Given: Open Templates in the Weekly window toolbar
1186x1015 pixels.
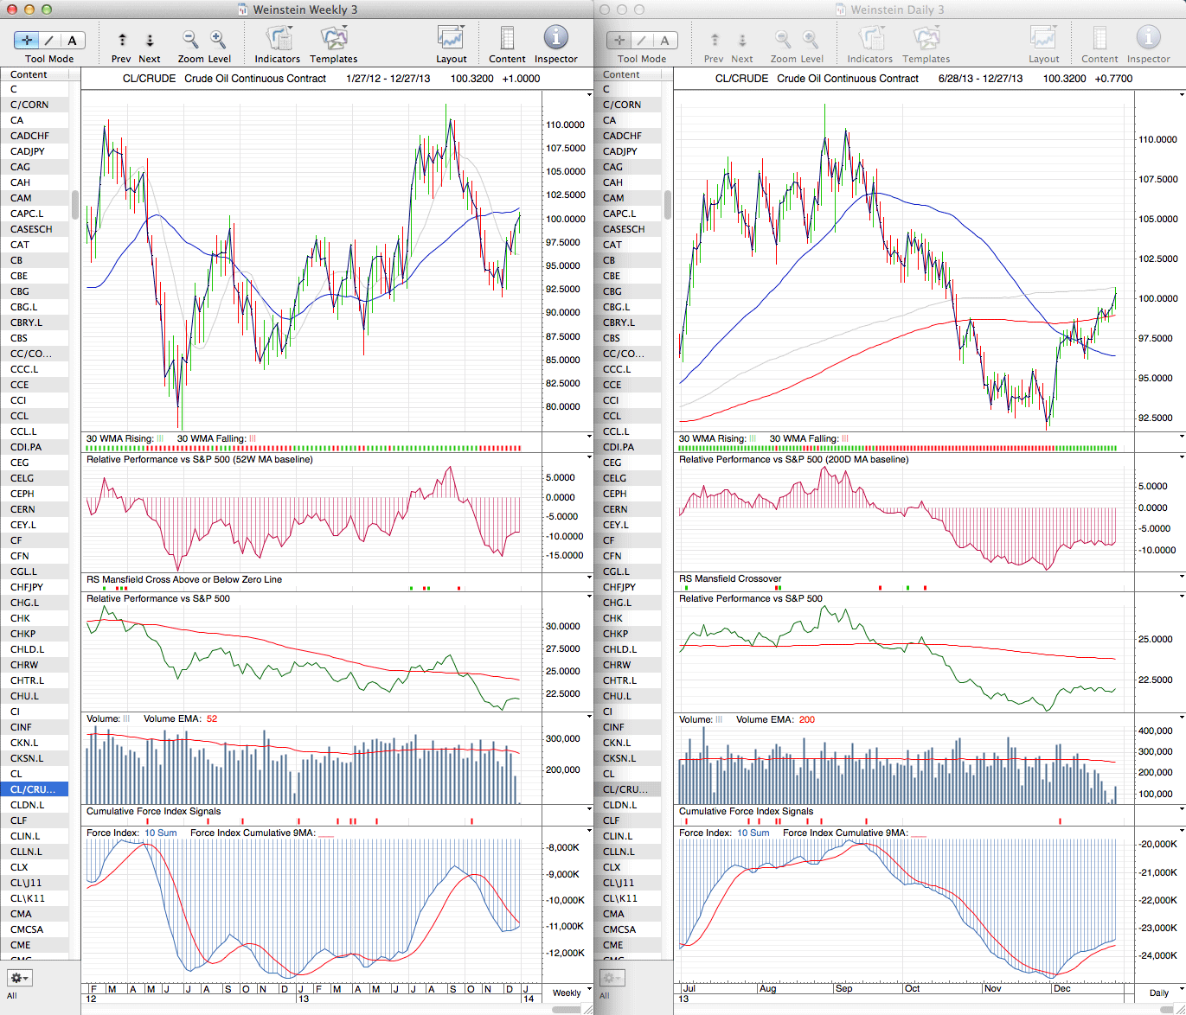Looking at the screenshot, I should (x=333, y=39).
